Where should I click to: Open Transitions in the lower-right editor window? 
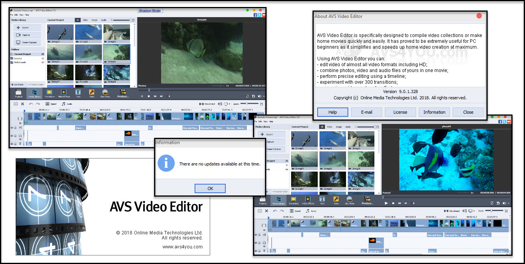pos(294,200)
